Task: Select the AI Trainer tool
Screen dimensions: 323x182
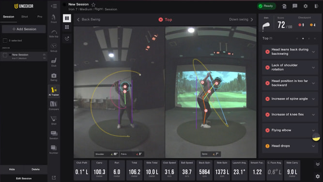Action: point(54,91)
